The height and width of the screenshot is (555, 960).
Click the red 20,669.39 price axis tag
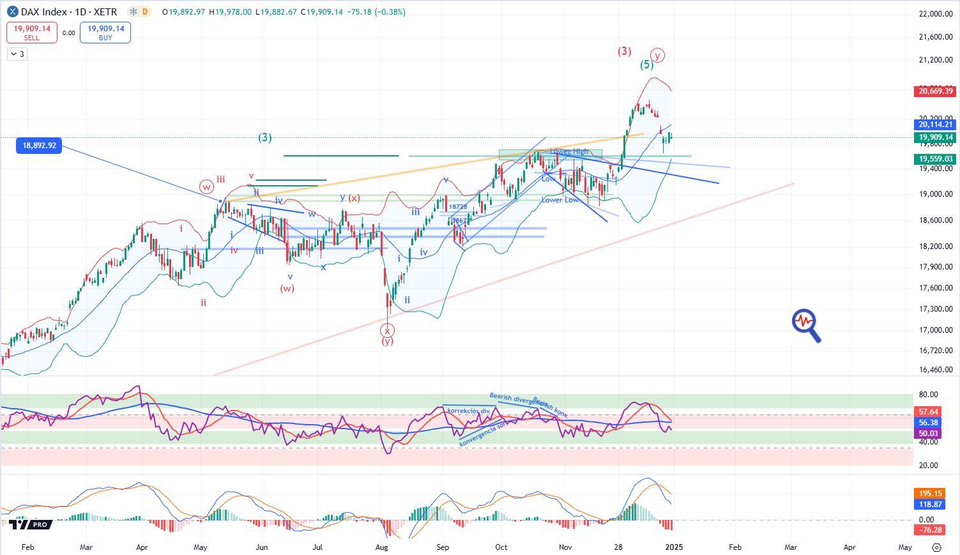pos(935,91)
